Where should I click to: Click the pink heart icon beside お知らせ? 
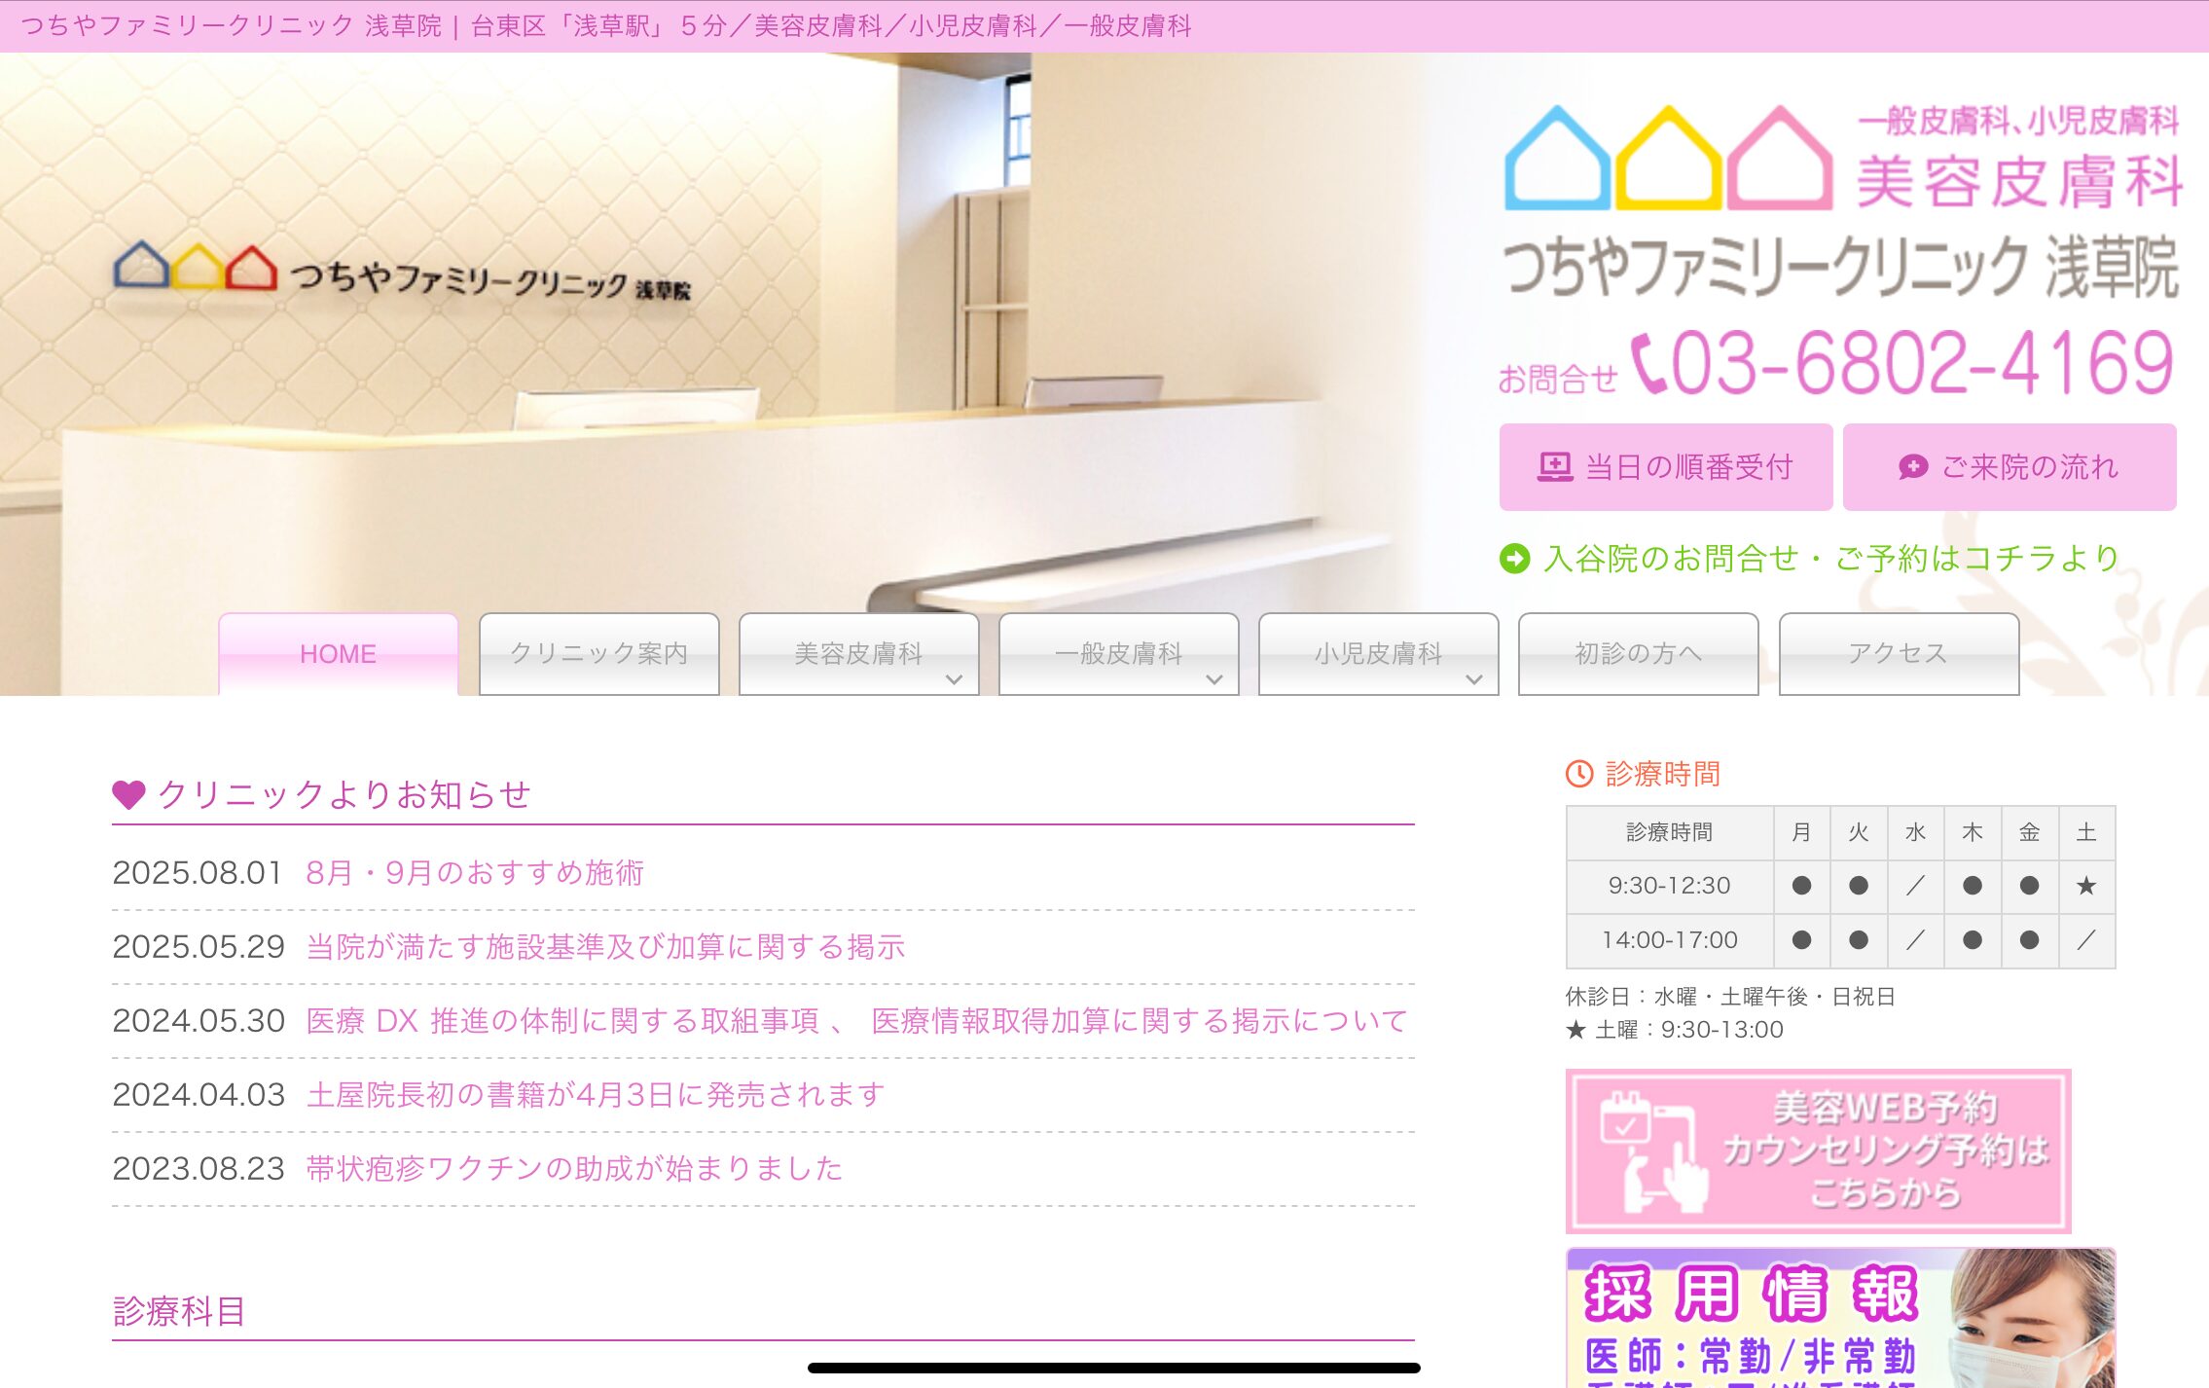click(128, 794)
